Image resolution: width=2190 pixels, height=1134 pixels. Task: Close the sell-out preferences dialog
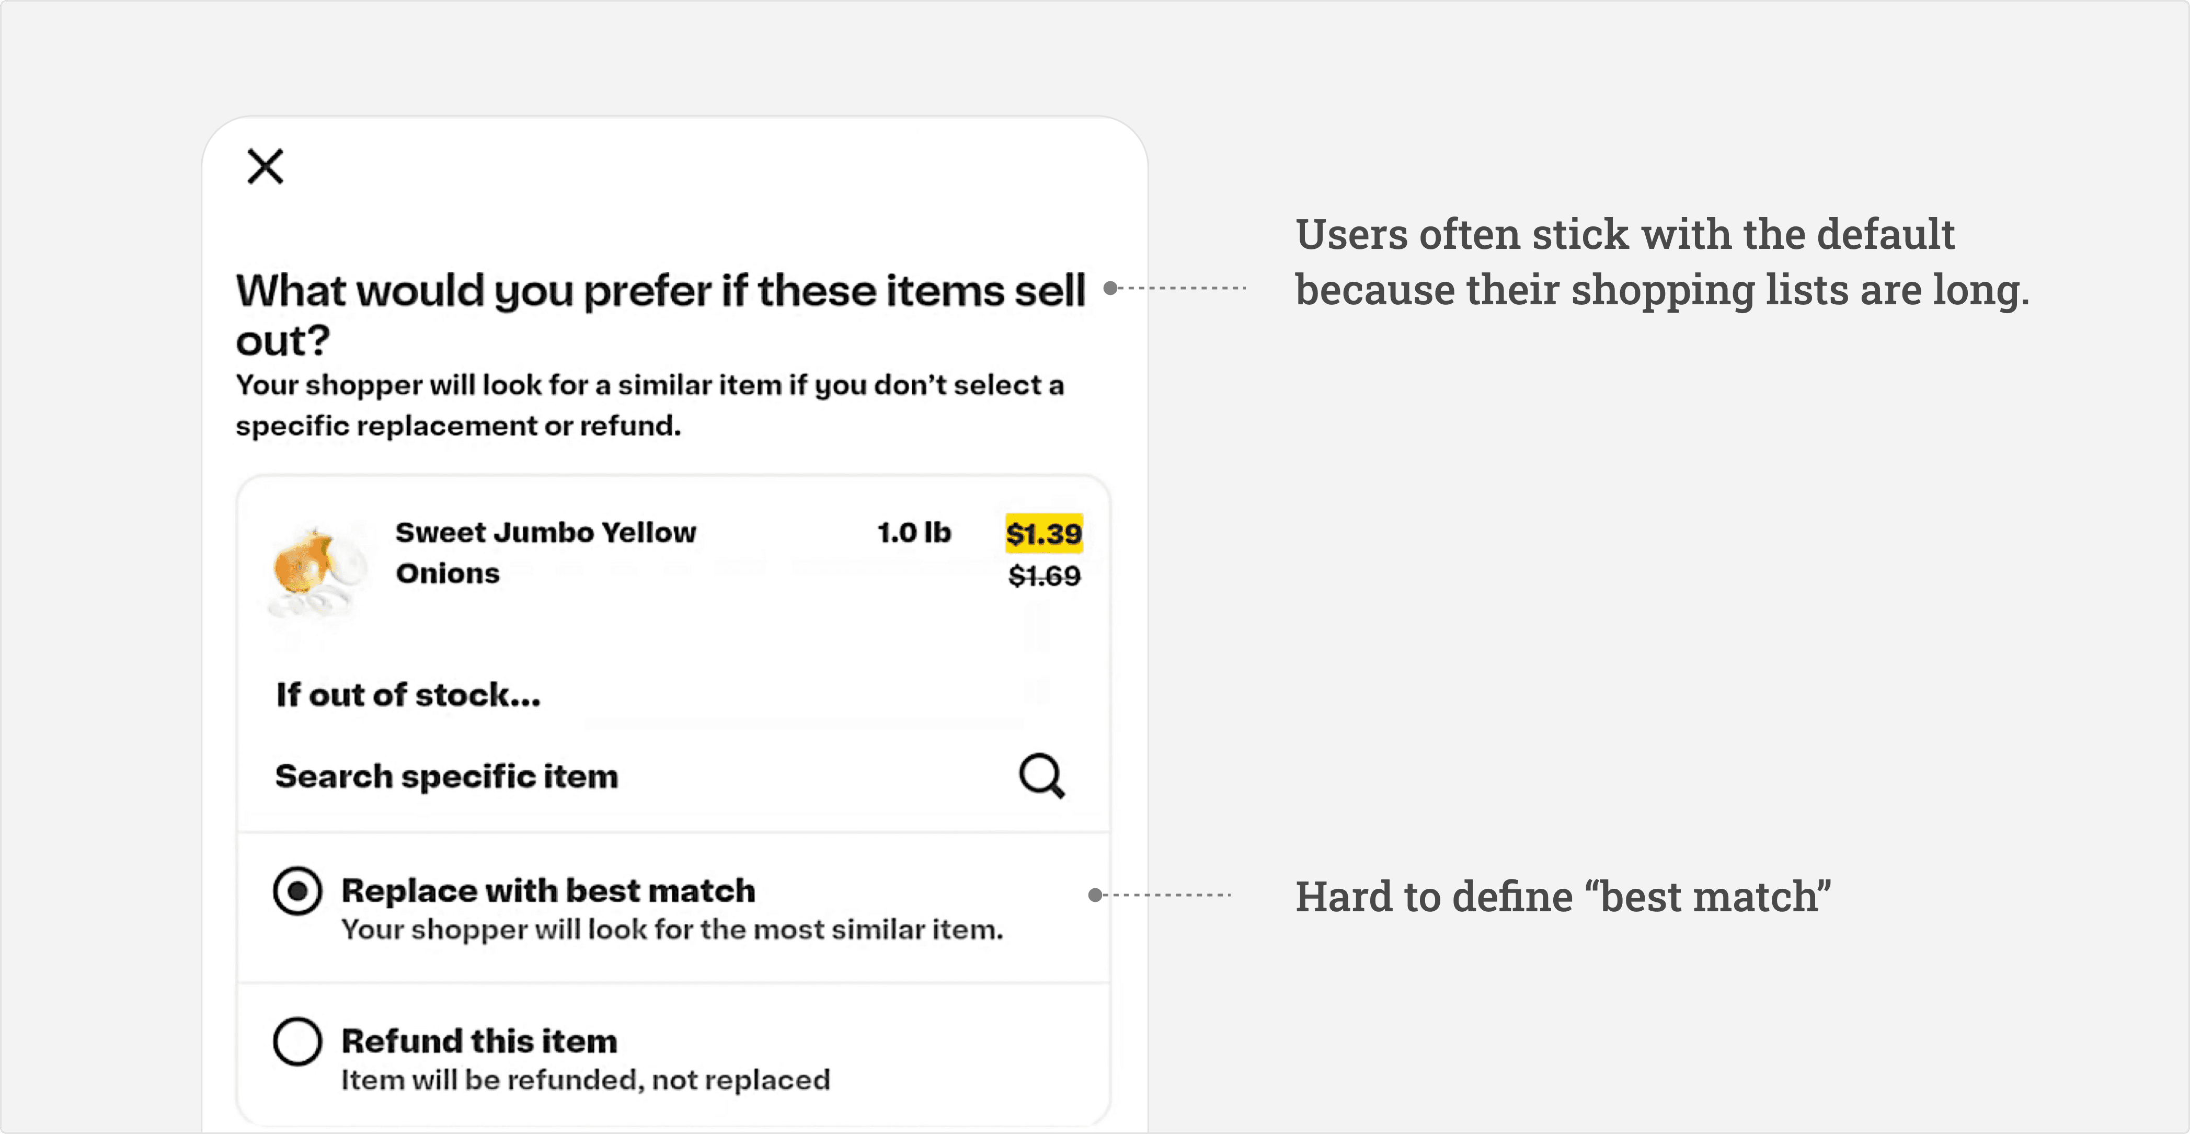coord(265,166)
